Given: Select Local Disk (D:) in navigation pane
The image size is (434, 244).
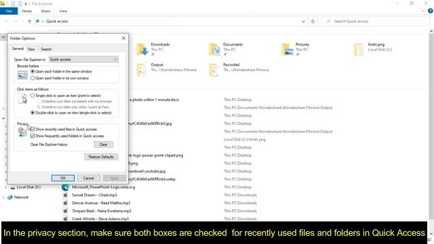Looking at the screenshot, I should [28, 187].
